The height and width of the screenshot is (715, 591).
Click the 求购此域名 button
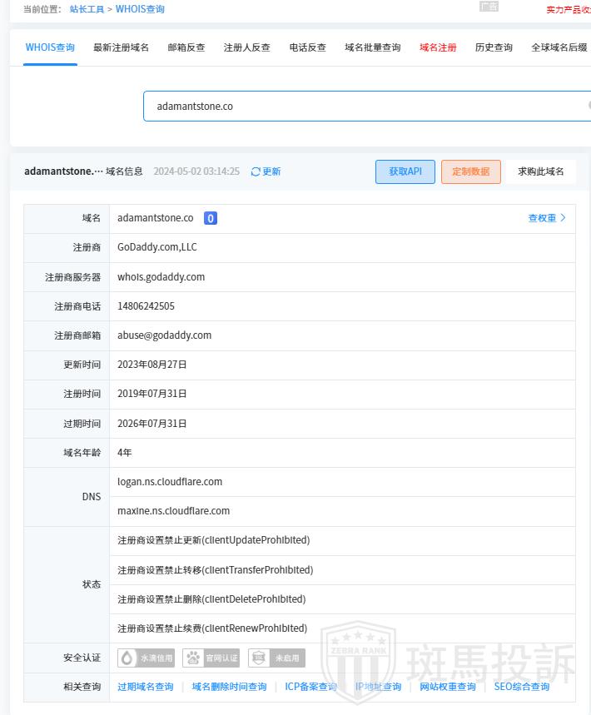pyautogui.click(x=541, y=171)
